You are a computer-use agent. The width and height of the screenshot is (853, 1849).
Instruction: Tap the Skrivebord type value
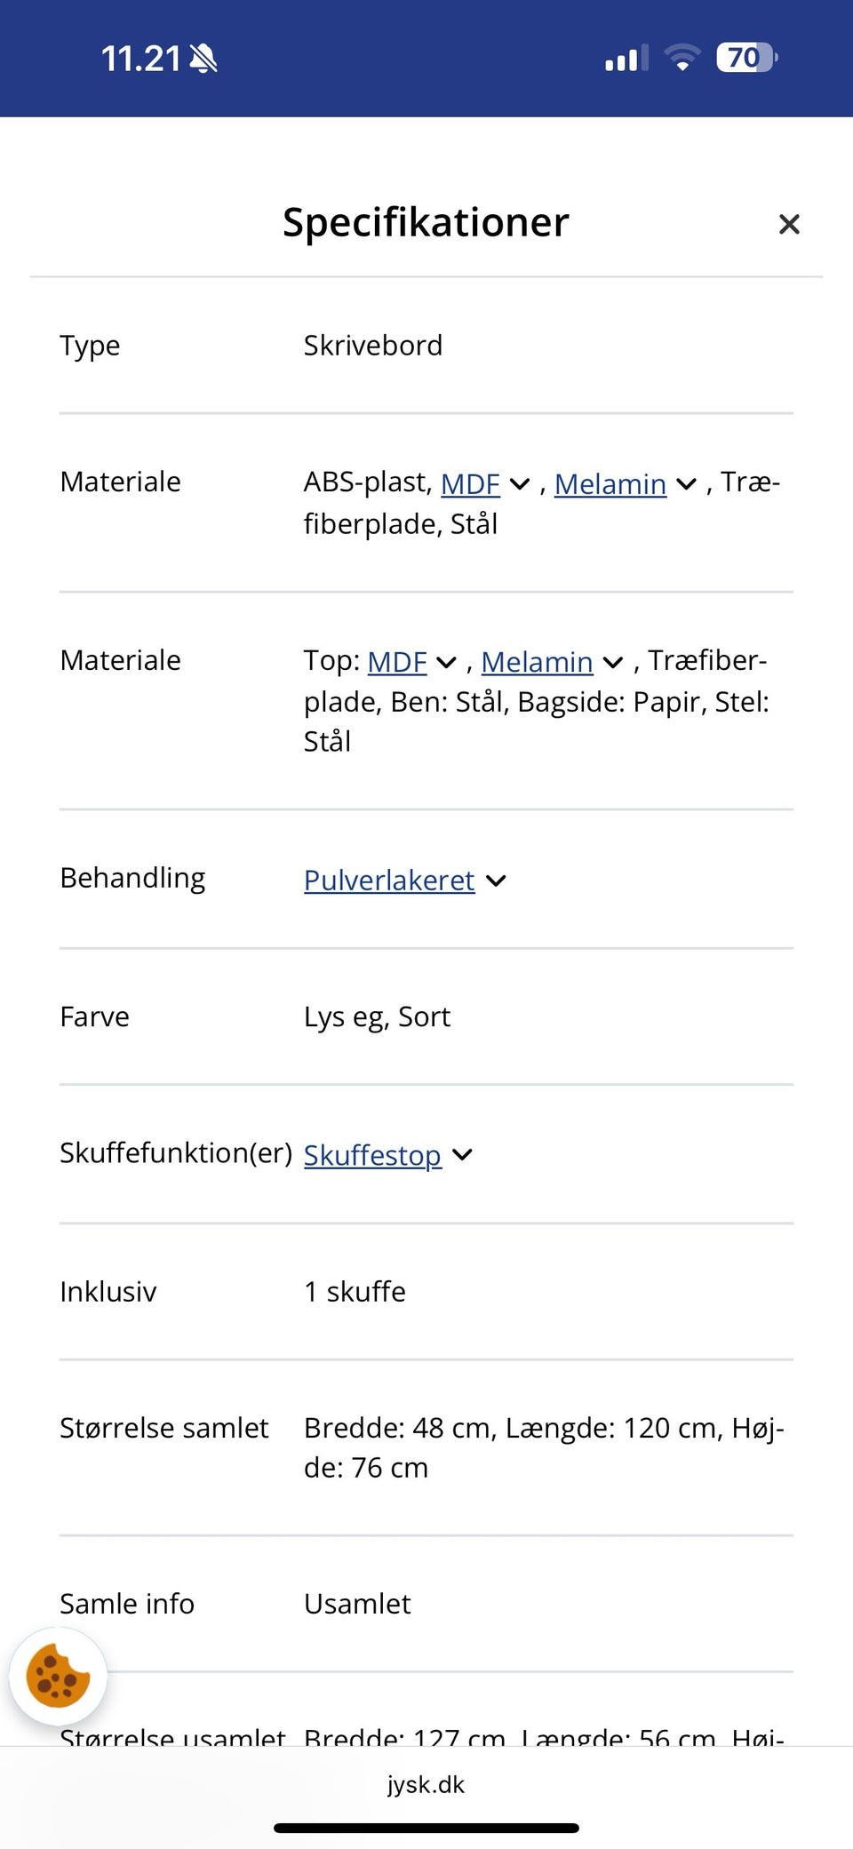click(x=373, y=345)
